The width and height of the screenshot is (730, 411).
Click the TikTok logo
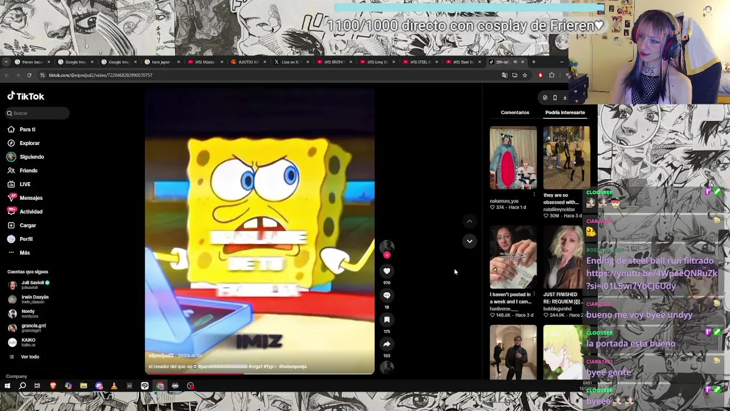point(26,96)
